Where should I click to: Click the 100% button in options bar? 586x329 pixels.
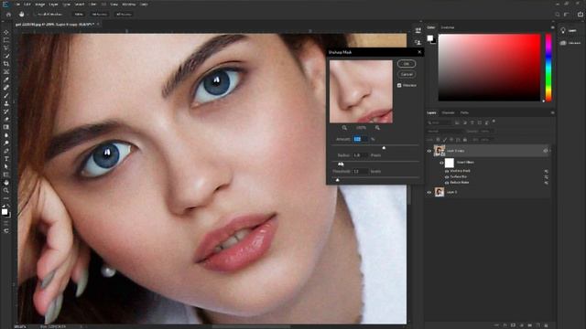click(x=79, y=15)
